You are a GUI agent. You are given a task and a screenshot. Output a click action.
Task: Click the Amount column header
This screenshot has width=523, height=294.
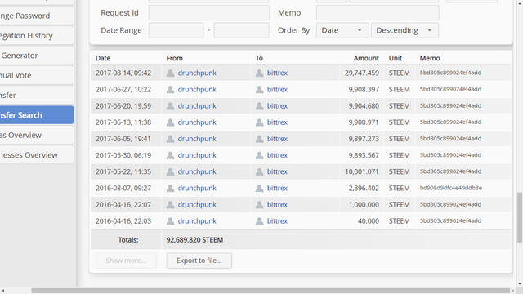366,58
